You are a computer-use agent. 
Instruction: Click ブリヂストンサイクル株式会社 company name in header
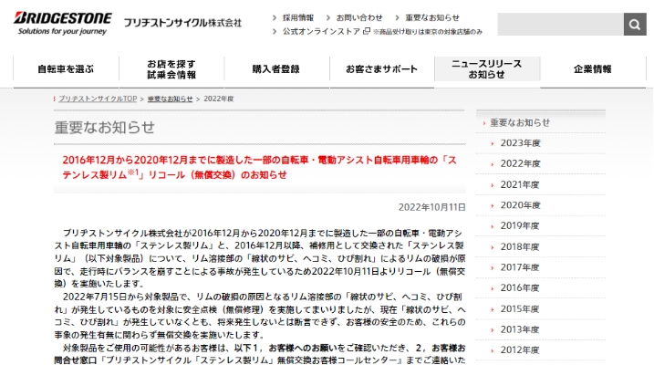click(182, 23)
